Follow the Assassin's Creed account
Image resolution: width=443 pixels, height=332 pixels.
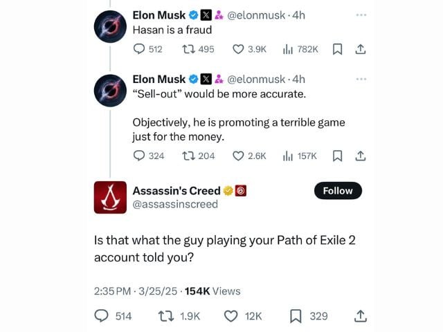(x=338, y=191)
